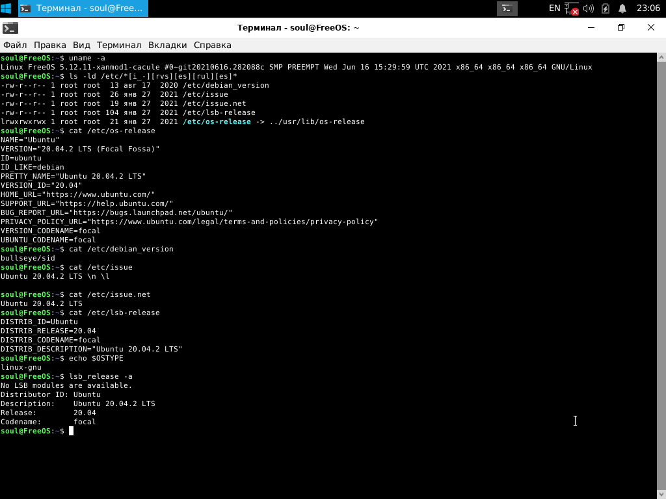Screen dimensions: 666x499
Task: Click the 23:06 clock
Action: [648, 8]
